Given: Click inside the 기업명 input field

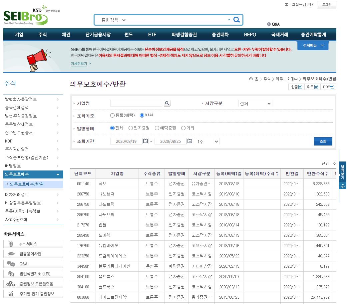Looking at the screenshot, I should [136, 103].
